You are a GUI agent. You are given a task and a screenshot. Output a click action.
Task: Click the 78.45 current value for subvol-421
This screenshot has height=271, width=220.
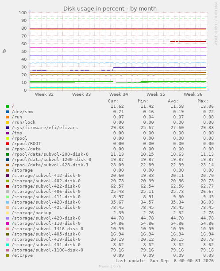point(117,208)
